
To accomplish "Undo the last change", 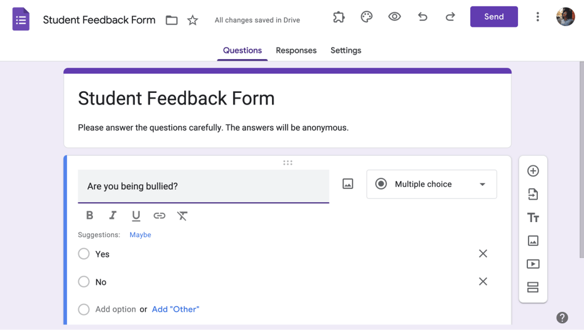I will tap(422, 17).
